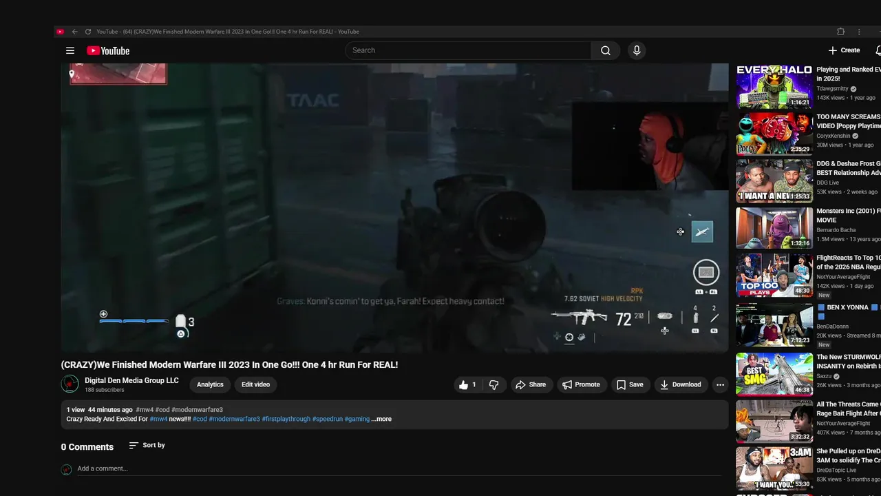Open the notifications bell
The width and height of the screenshot is (881, 496).
coord(878,50)
